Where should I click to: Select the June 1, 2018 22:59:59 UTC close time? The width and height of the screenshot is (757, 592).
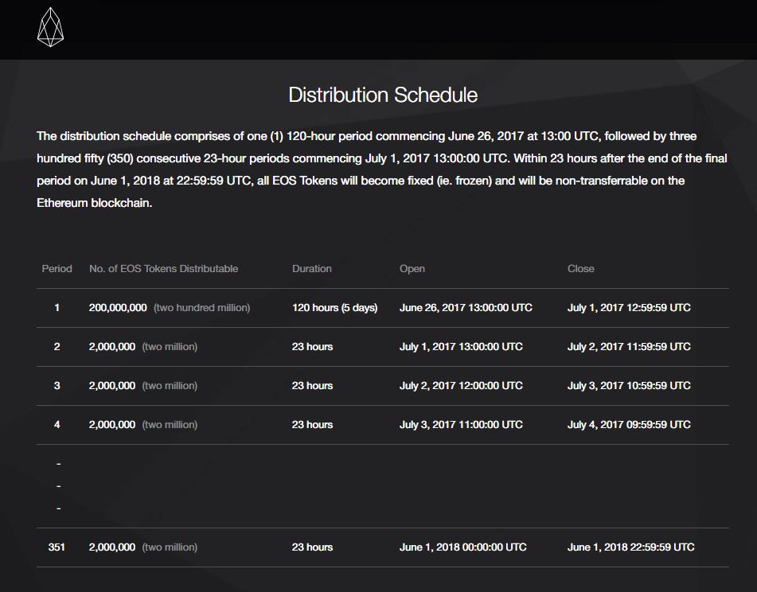(630, 547)
